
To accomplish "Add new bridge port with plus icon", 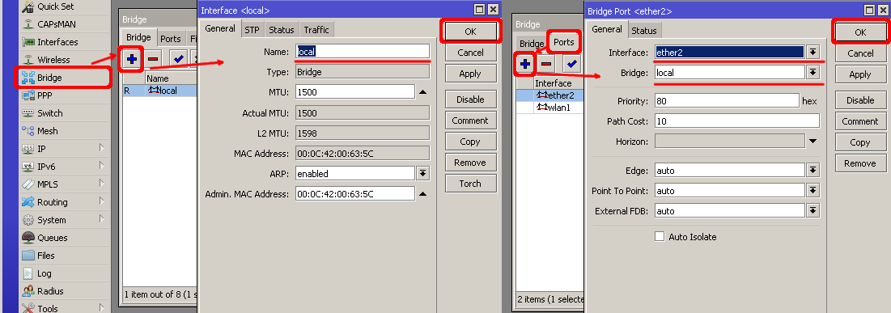I will tap(524, 64).
